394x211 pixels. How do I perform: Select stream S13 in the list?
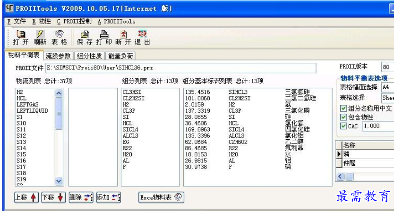click(21, 142)
